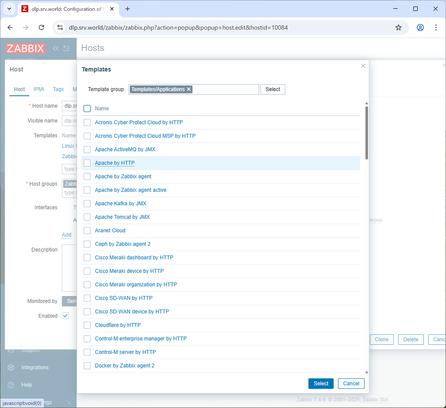Click the Add interface link
The image size is (446, 408).
point(67,235)
